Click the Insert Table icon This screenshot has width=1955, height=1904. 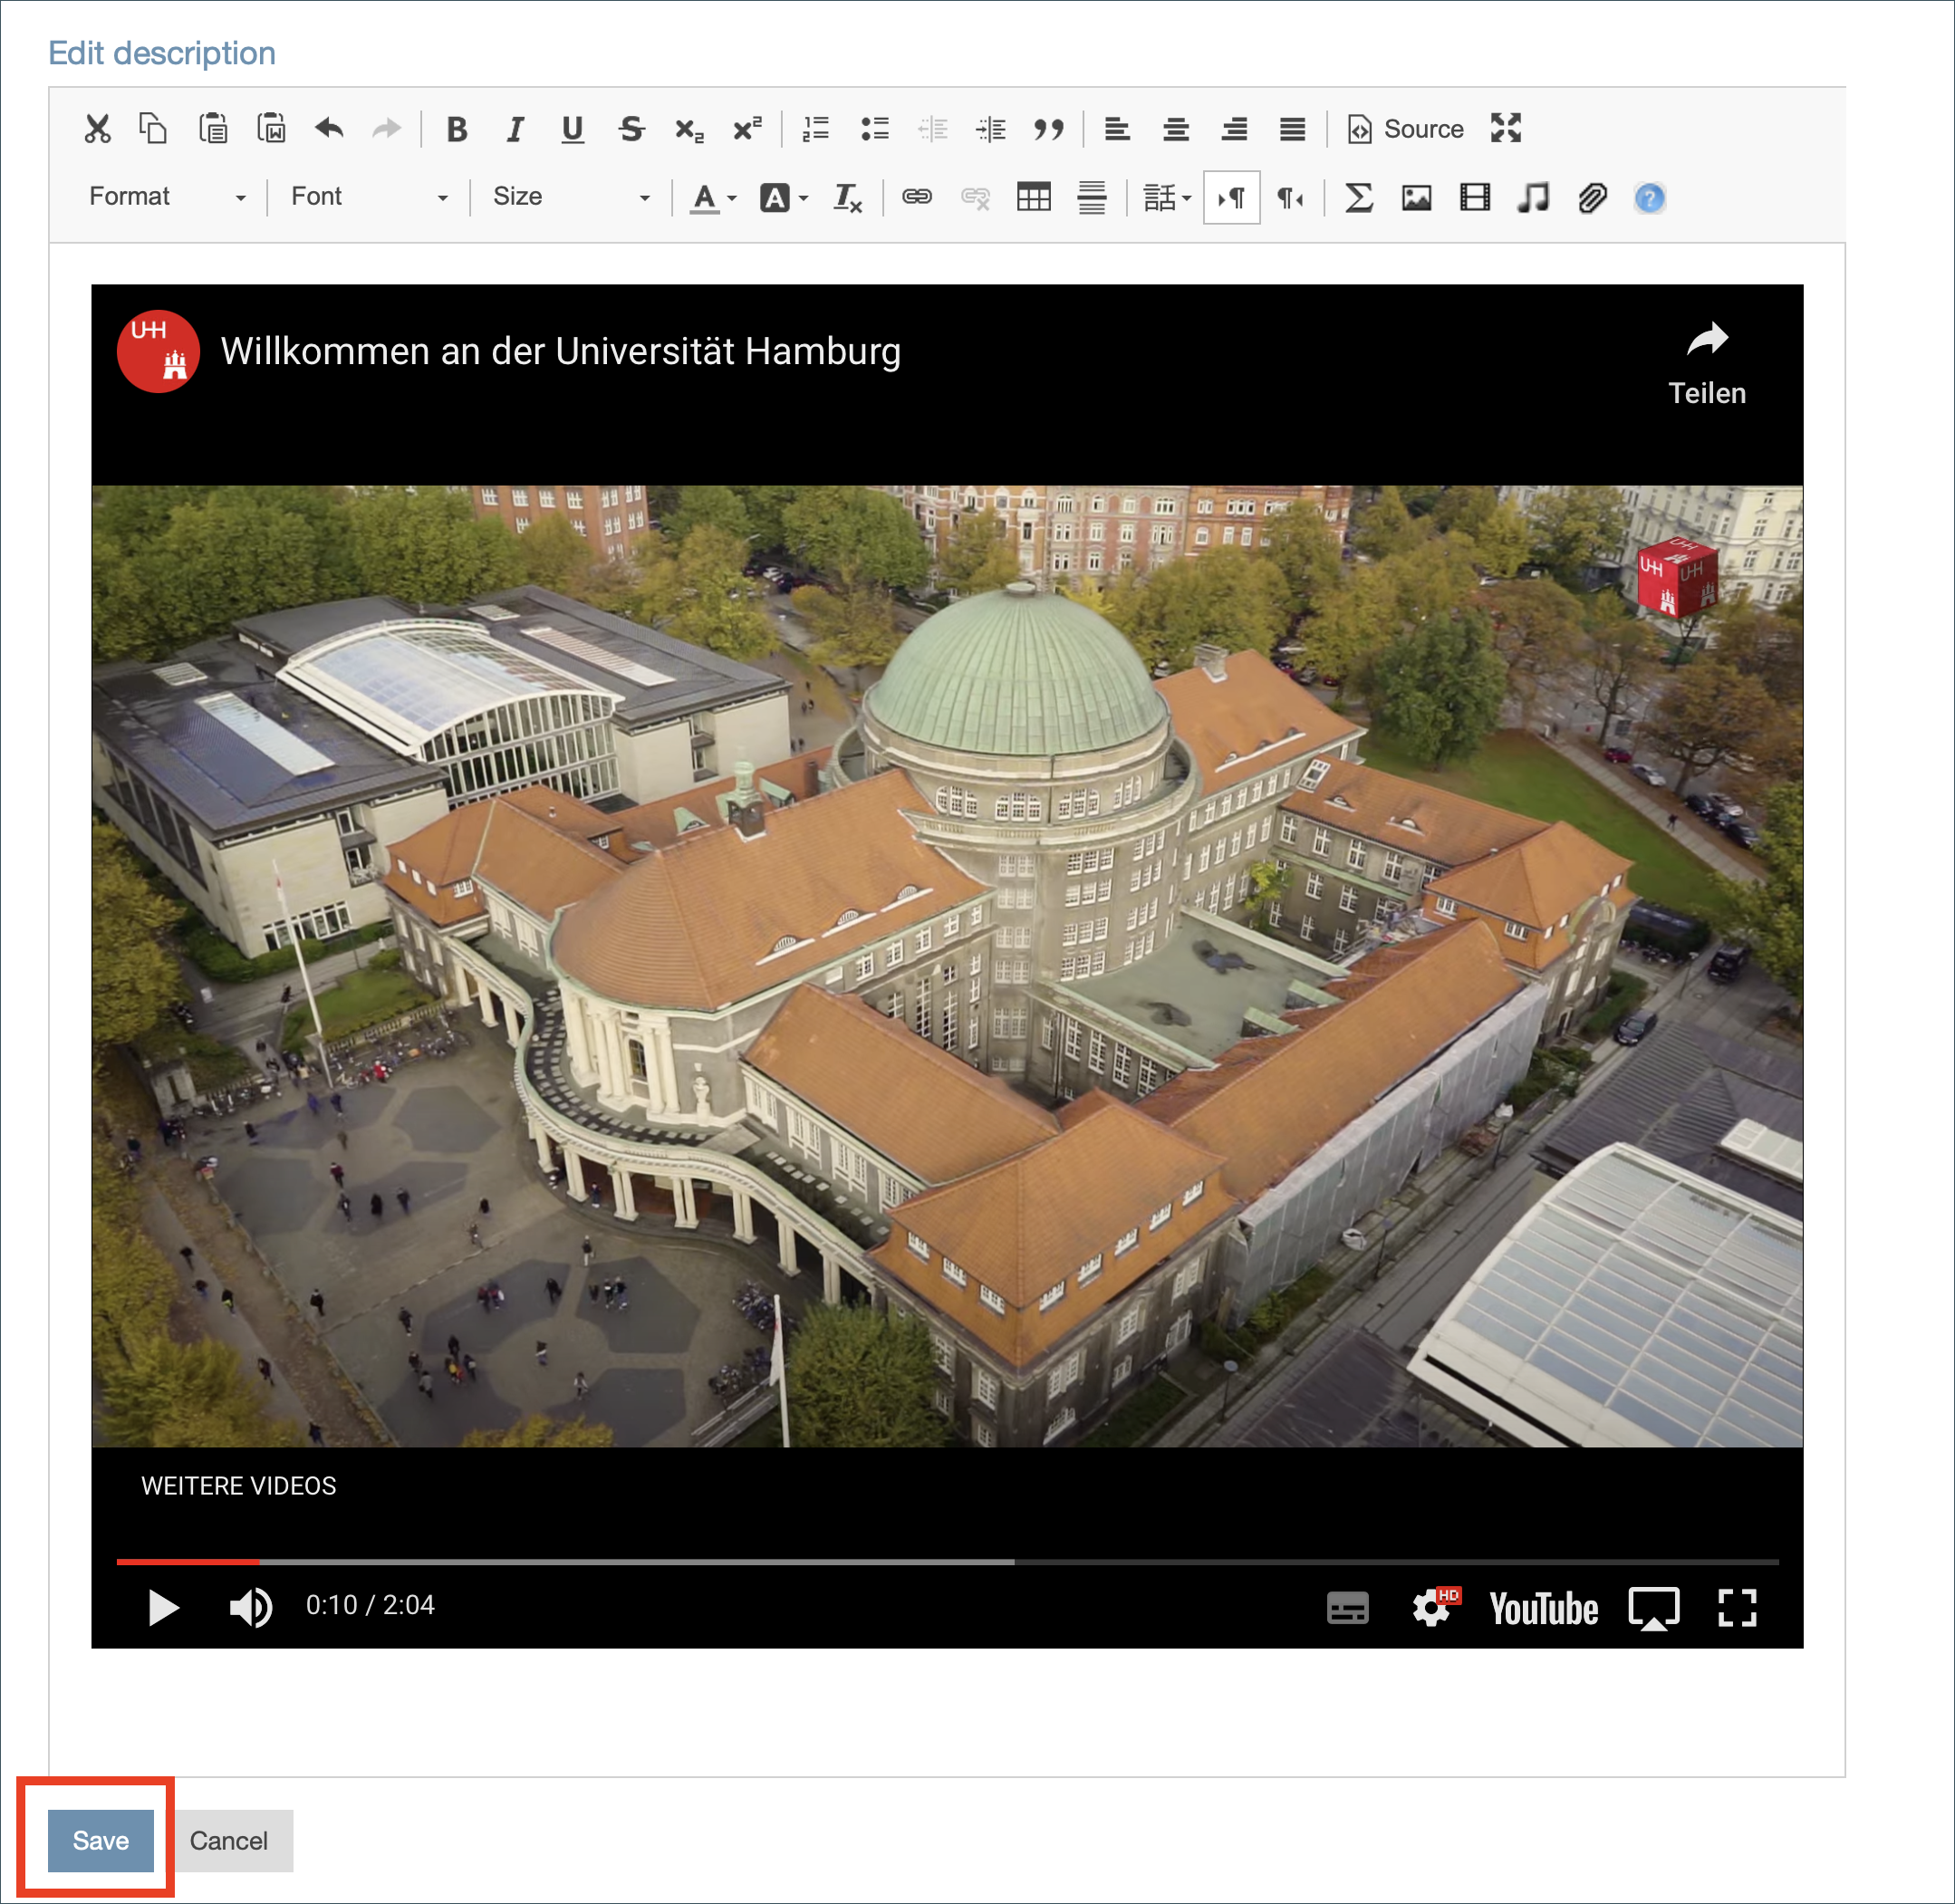click(1034, 197)
